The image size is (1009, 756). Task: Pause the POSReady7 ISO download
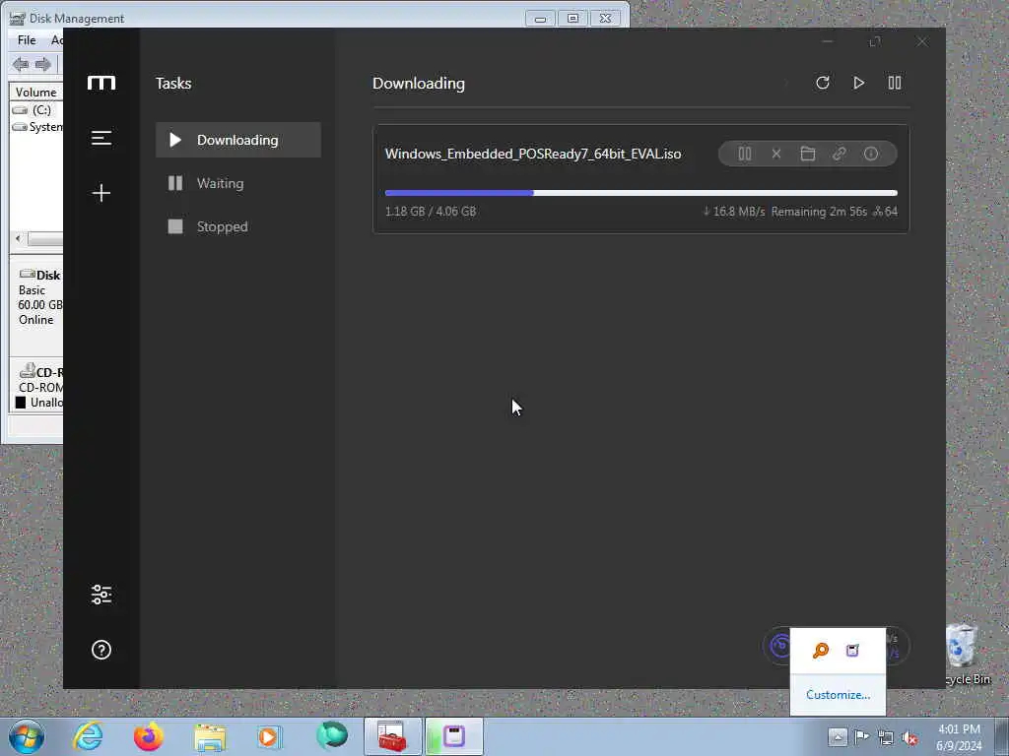745,154
